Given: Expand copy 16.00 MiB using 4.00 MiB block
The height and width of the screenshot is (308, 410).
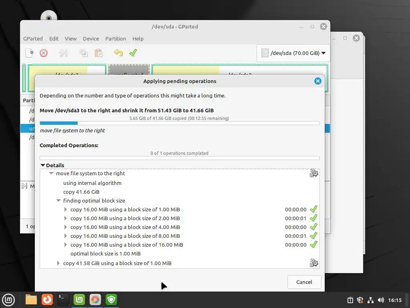Looking at the screenshot, I should [66, 227].
